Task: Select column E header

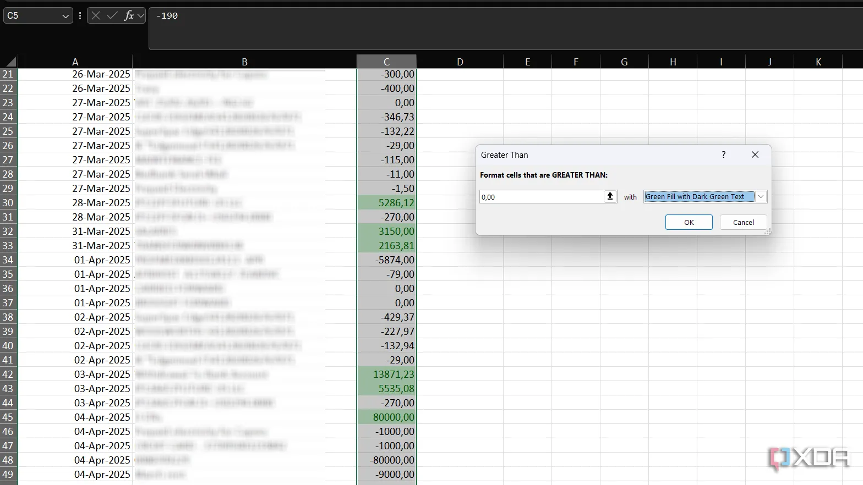Action: 527,62
